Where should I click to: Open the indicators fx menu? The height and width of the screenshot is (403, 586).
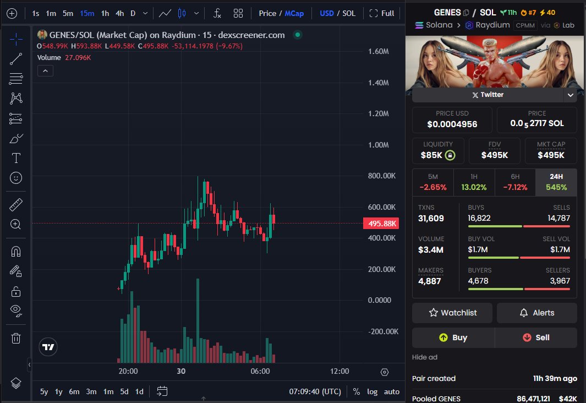(217, 13)
